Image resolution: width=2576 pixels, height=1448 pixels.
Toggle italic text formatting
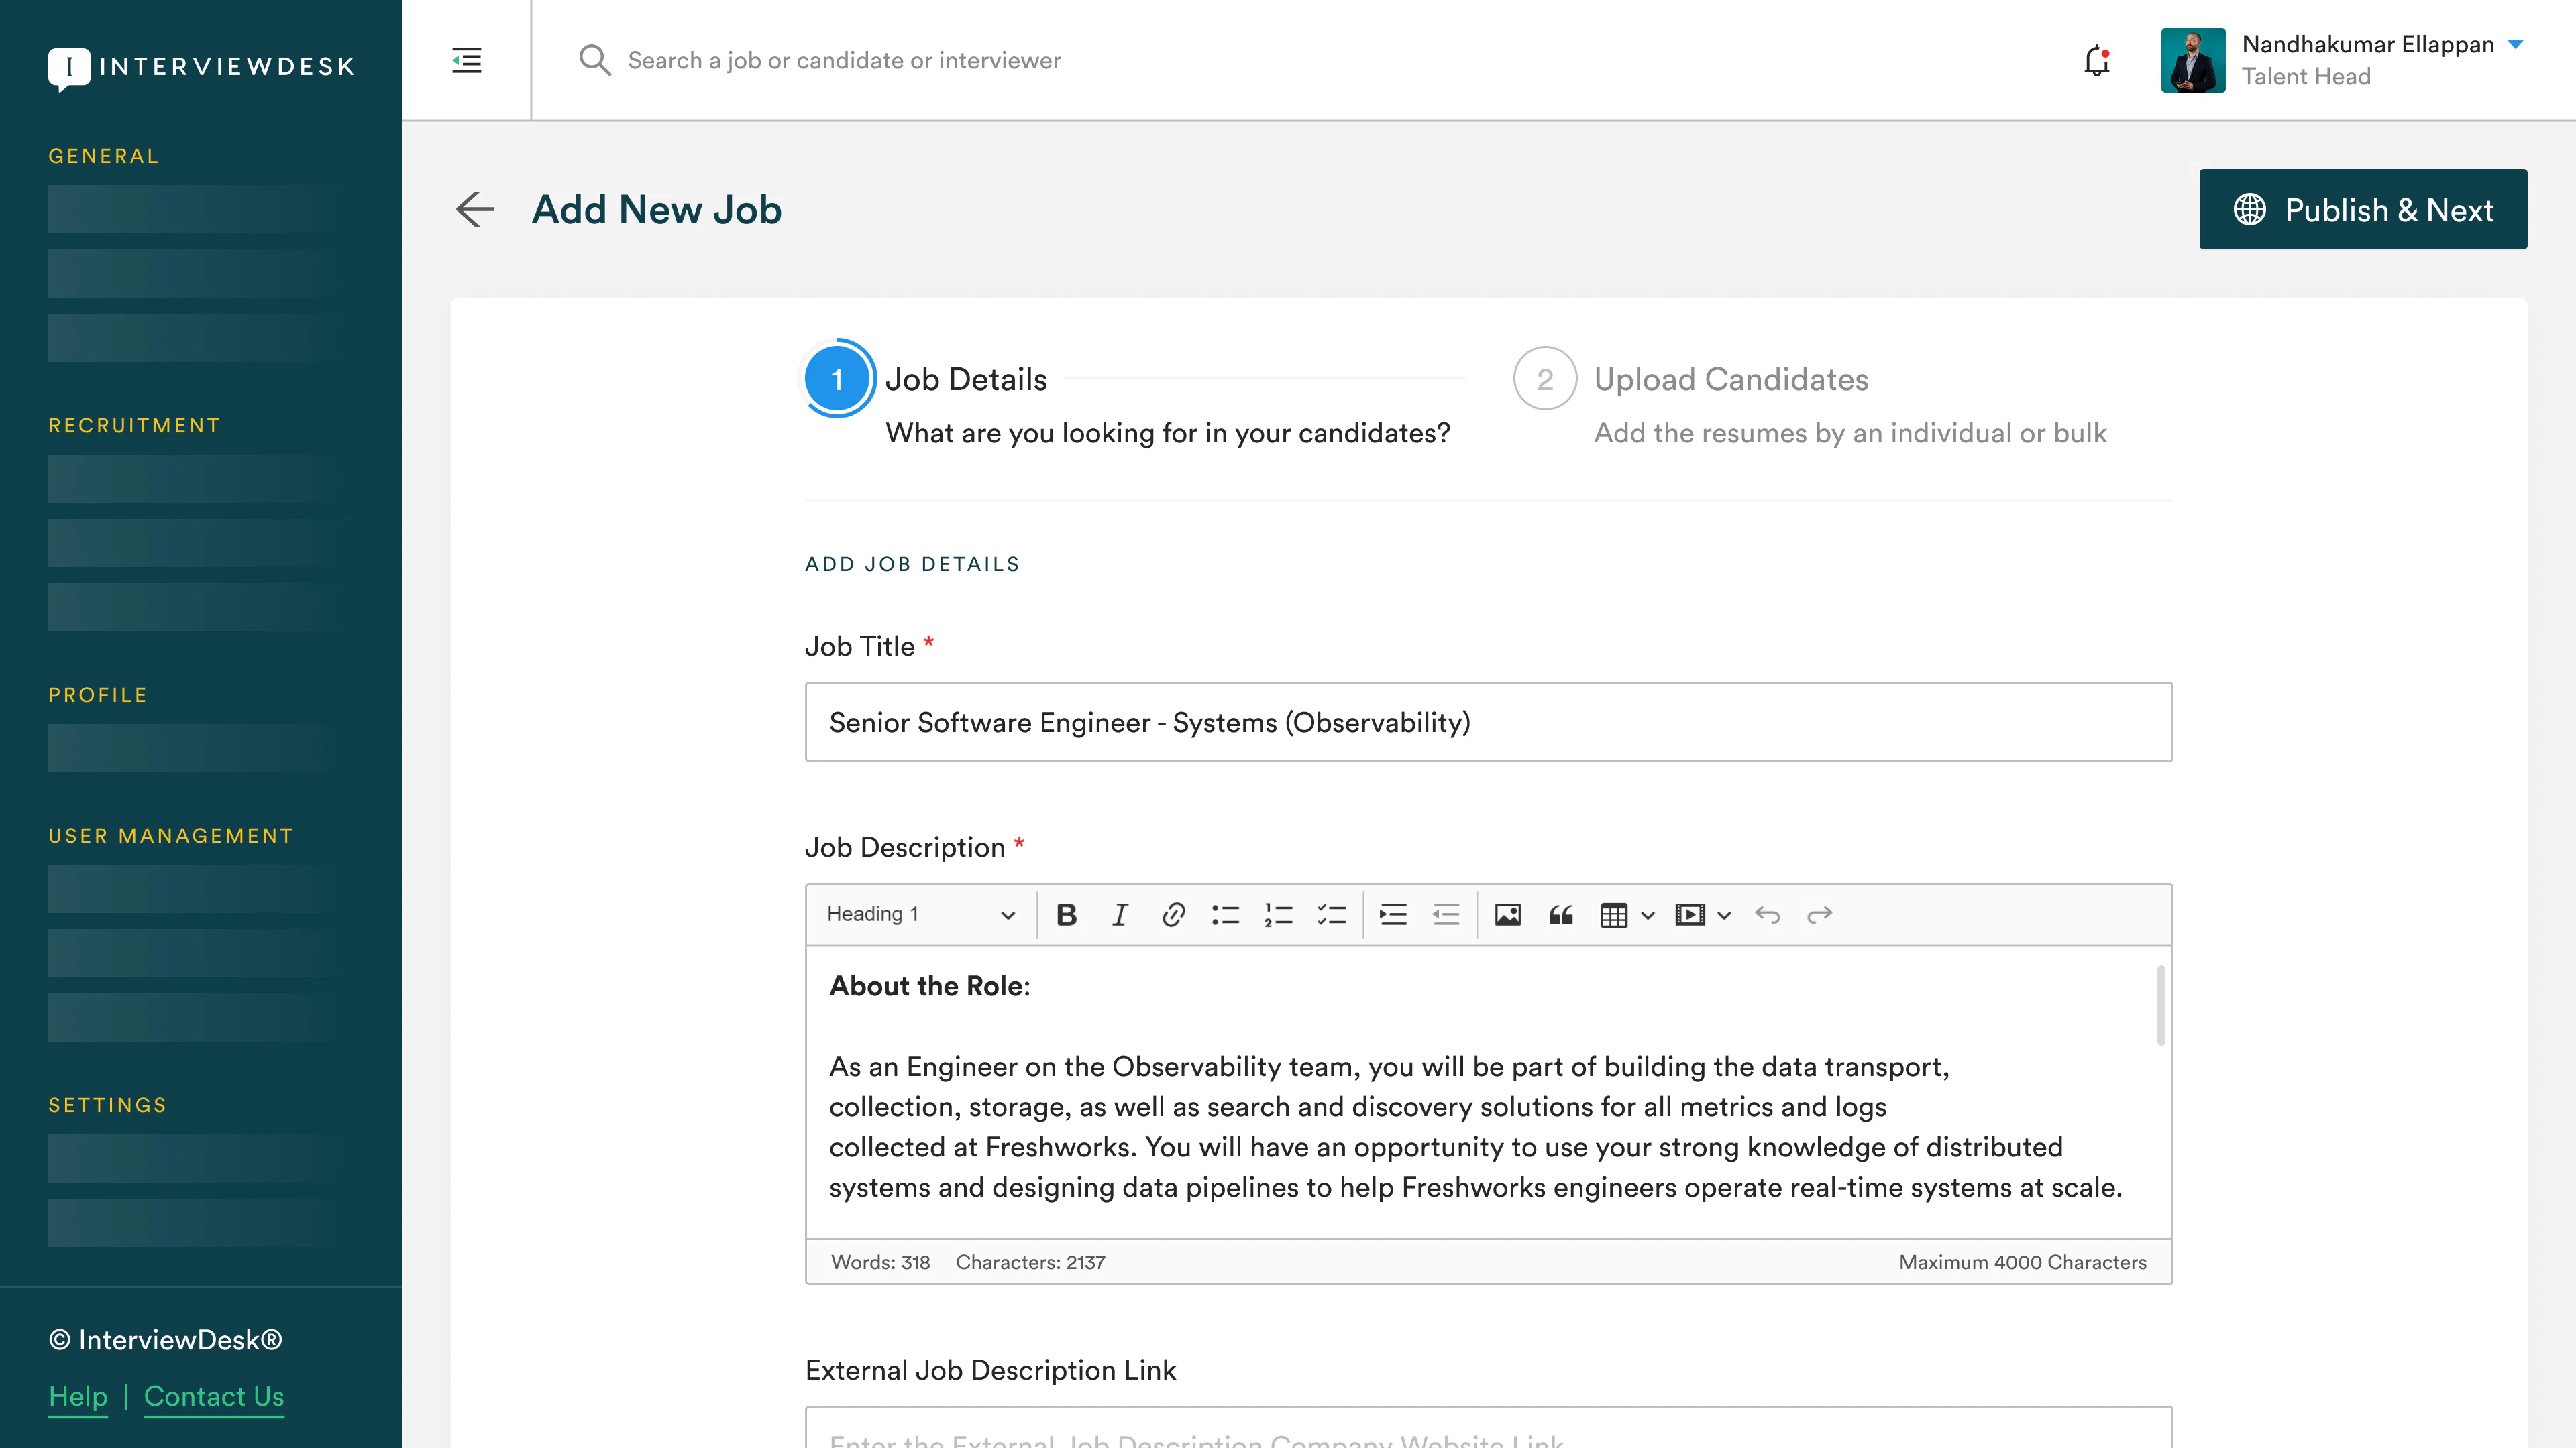pyautogui.click(x=1120, y=914)
